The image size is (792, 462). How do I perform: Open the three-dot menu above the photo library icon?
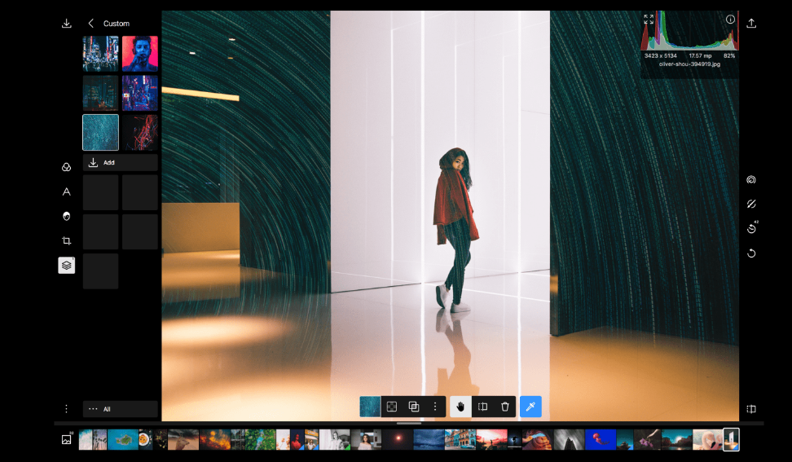66,408
